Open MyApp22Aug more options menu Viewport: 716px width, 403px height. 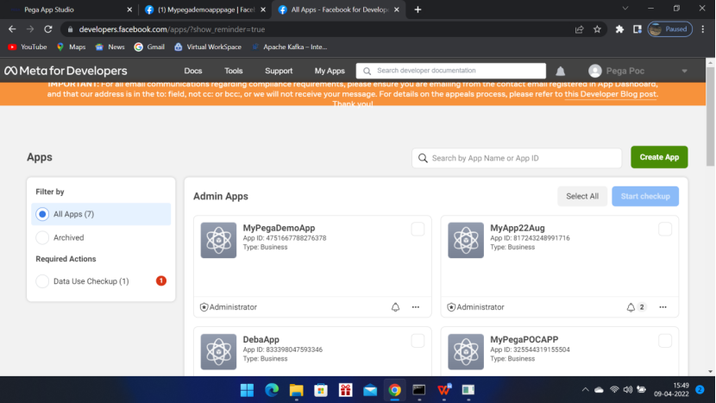[663, 307]
